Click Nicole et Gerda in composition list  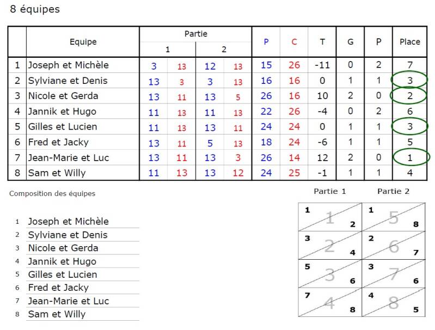point(63,248)
